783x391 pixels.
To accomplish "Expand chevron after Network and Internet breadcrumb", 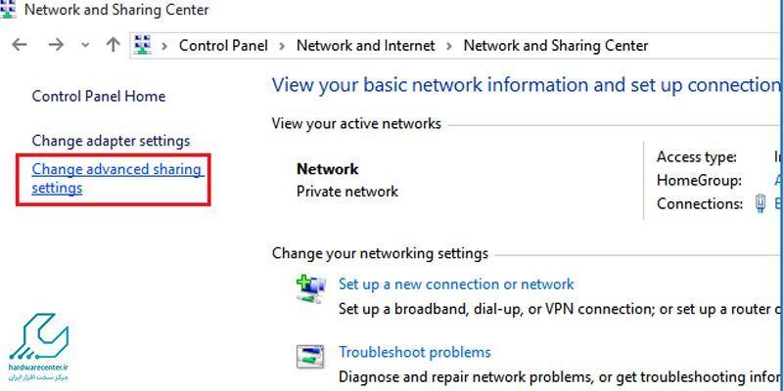I will (x=449, y=46).
